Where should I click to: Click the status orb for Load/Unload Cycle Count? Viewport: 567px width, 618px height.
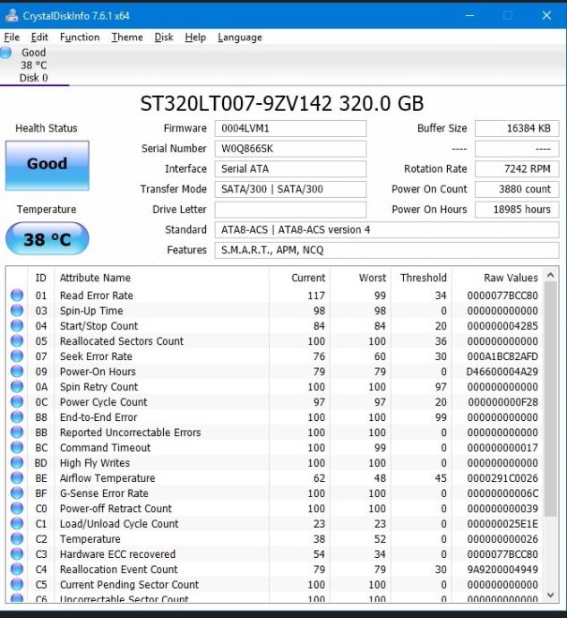coord(17,523)
